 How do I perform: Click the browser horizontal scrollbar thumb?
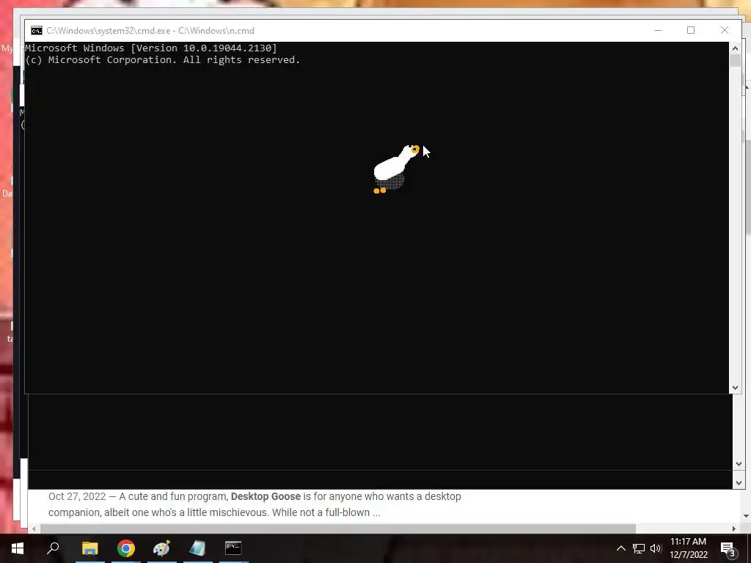coord(337,529)
